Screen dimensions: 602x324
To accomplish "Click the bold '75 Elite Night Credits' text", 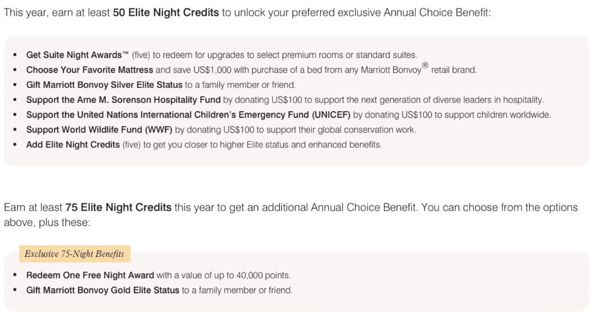I will (x=118, y=208).
